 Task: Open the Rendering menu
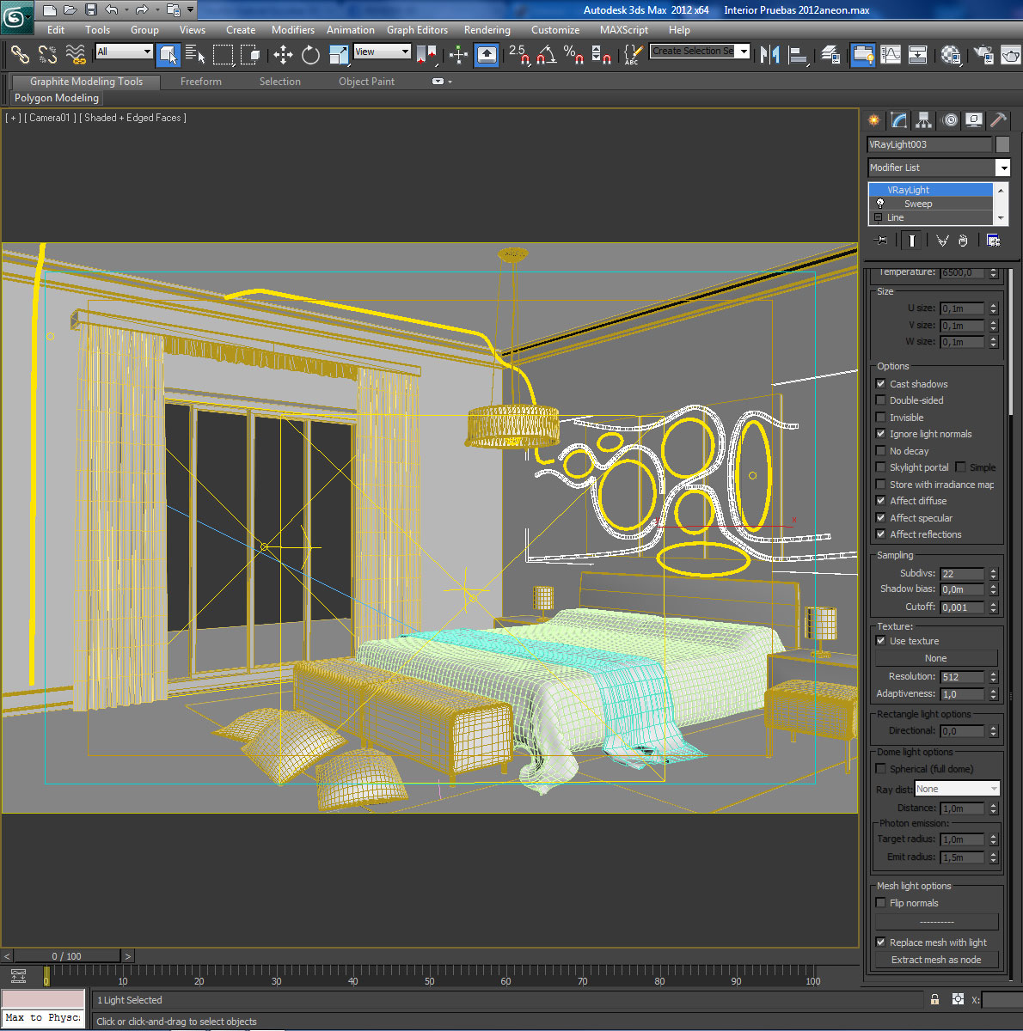[487, 29]
